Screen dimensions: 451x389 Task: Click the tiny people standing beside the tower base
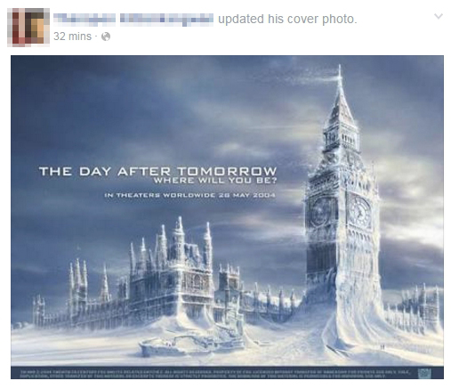pyautogui.click(x=383, y=346)
